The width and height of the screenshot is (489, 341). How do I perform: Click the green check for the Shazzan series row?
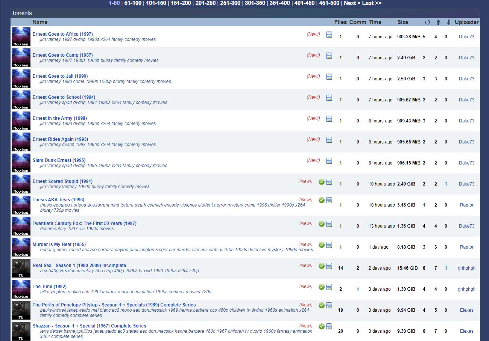(x=322, y=326)
